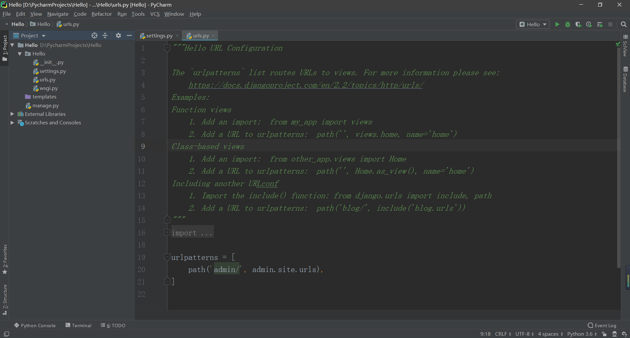The image size is (630, 338).
Task: Fold the docstring at line 1
Action: click(167, 48)
